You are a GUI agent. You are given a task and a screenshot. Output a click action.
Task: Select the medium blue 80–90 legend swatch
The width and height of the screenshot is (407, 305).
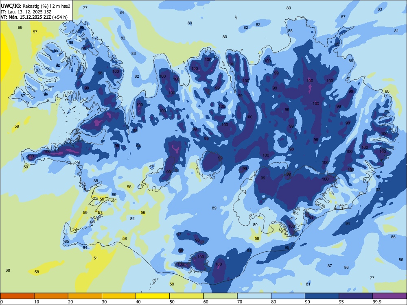click(x=288, y=296)
